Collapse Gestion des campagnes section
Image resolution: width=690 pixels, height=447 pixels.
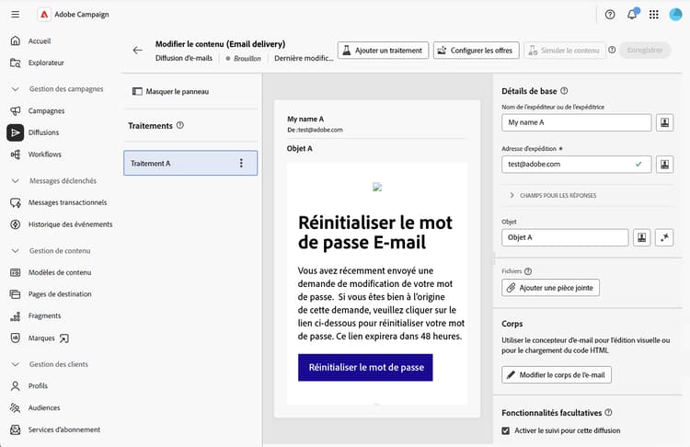pos(16,89)
